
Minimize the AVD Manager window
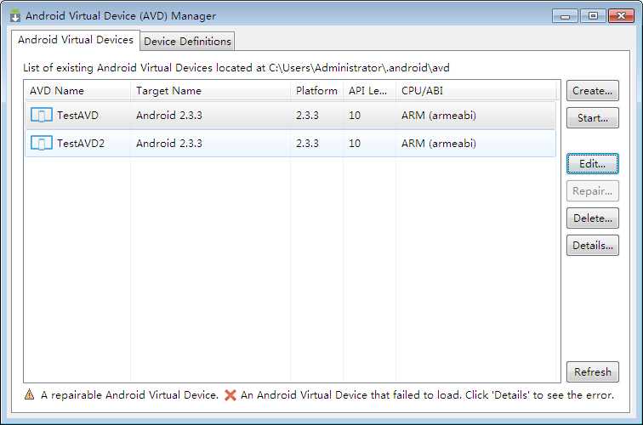coord(565,16)
